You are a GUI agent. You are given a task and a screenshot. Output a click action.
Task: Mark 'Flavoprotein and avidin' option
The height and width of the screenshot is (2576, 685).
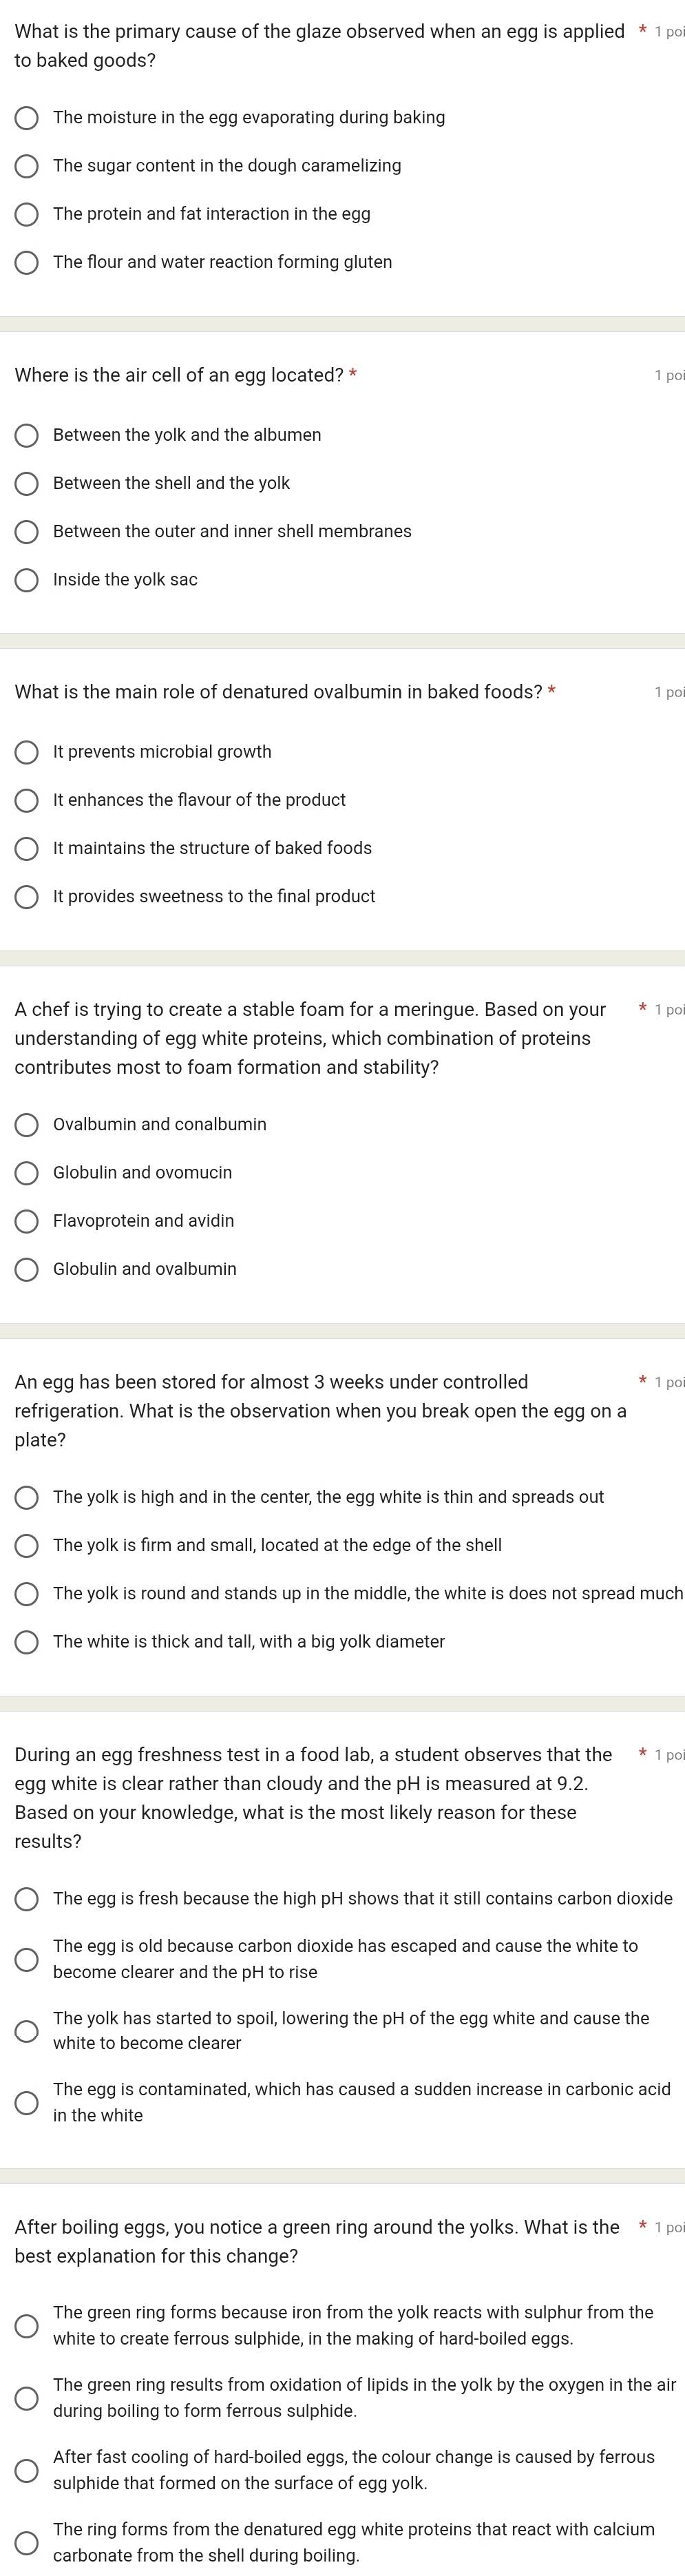coord(27,1221)
